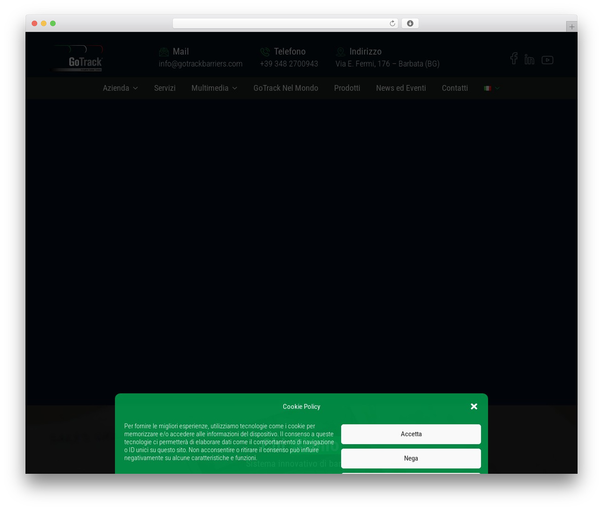This screenshot has width=603, height=510.
Task: Expand the Azienda submenu chevron
Action: 136,88
